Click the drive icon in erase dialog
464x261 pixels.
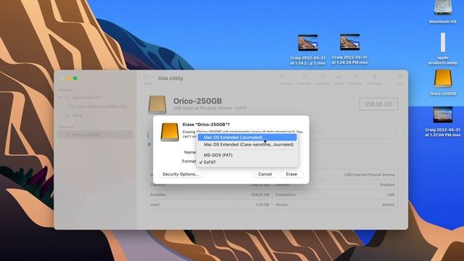point(170,132)
